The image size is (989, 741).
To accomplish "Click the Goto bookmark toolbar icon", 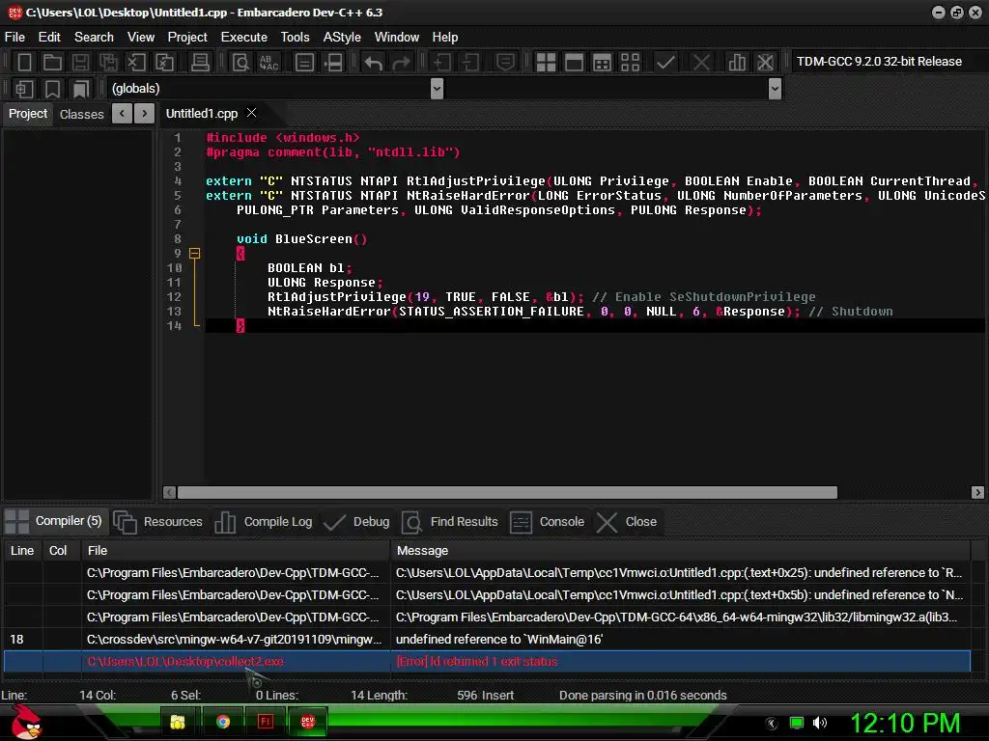I will pyautogui.click(x=80, y=89).
